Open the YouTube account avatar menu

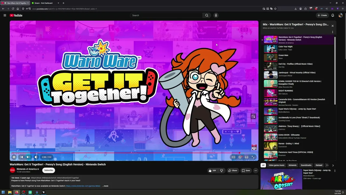click(x=341, y=15)
